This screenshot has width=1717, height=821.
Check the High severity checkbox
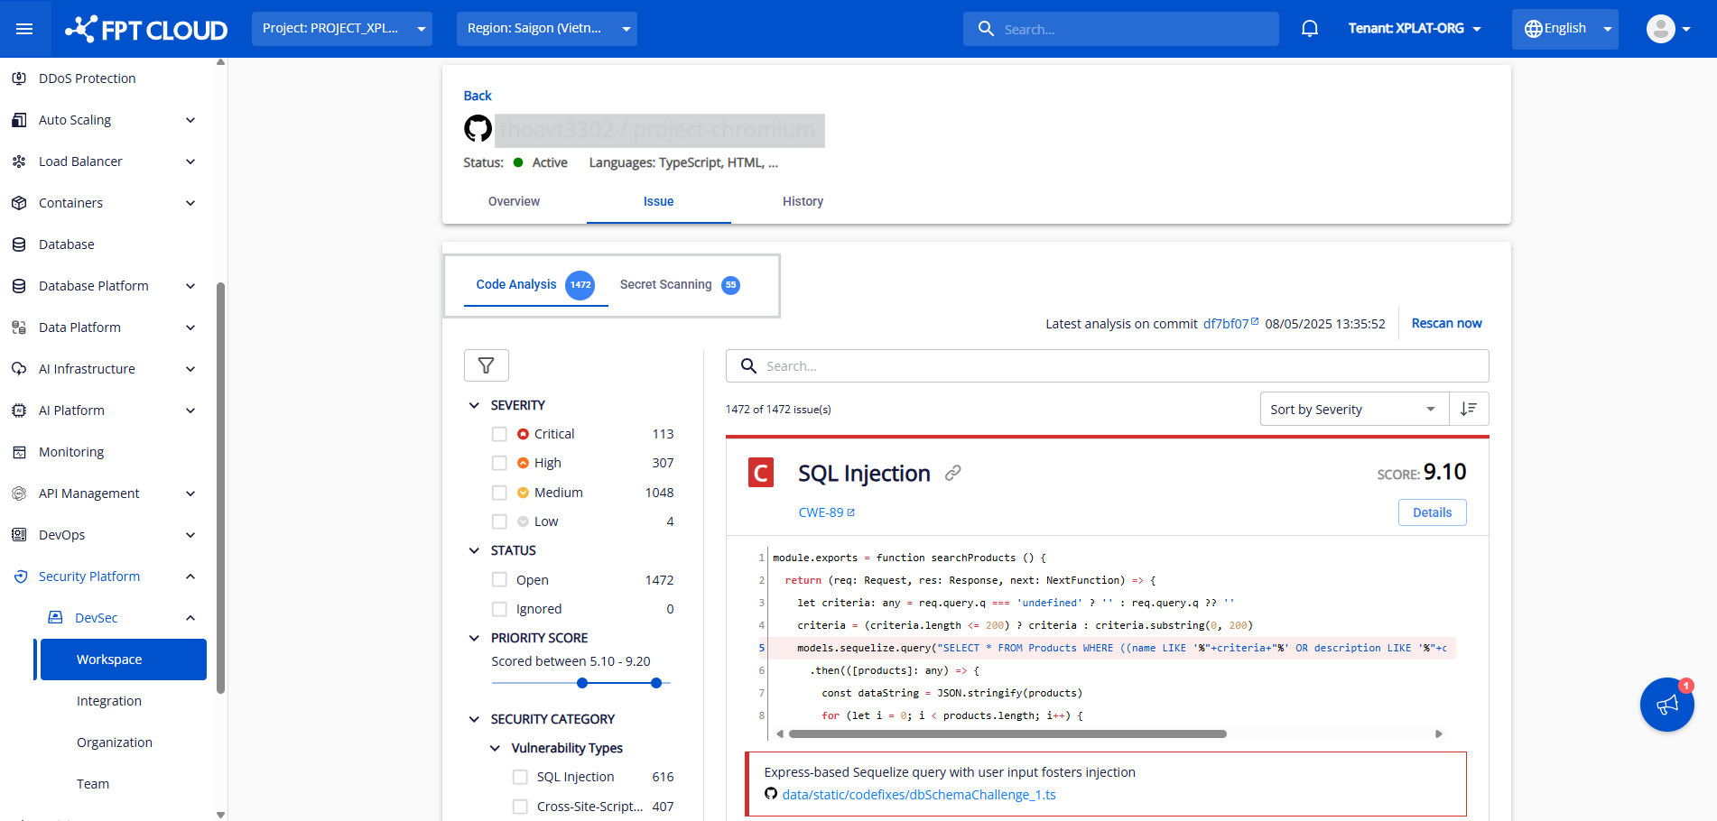tap(499, 463)
